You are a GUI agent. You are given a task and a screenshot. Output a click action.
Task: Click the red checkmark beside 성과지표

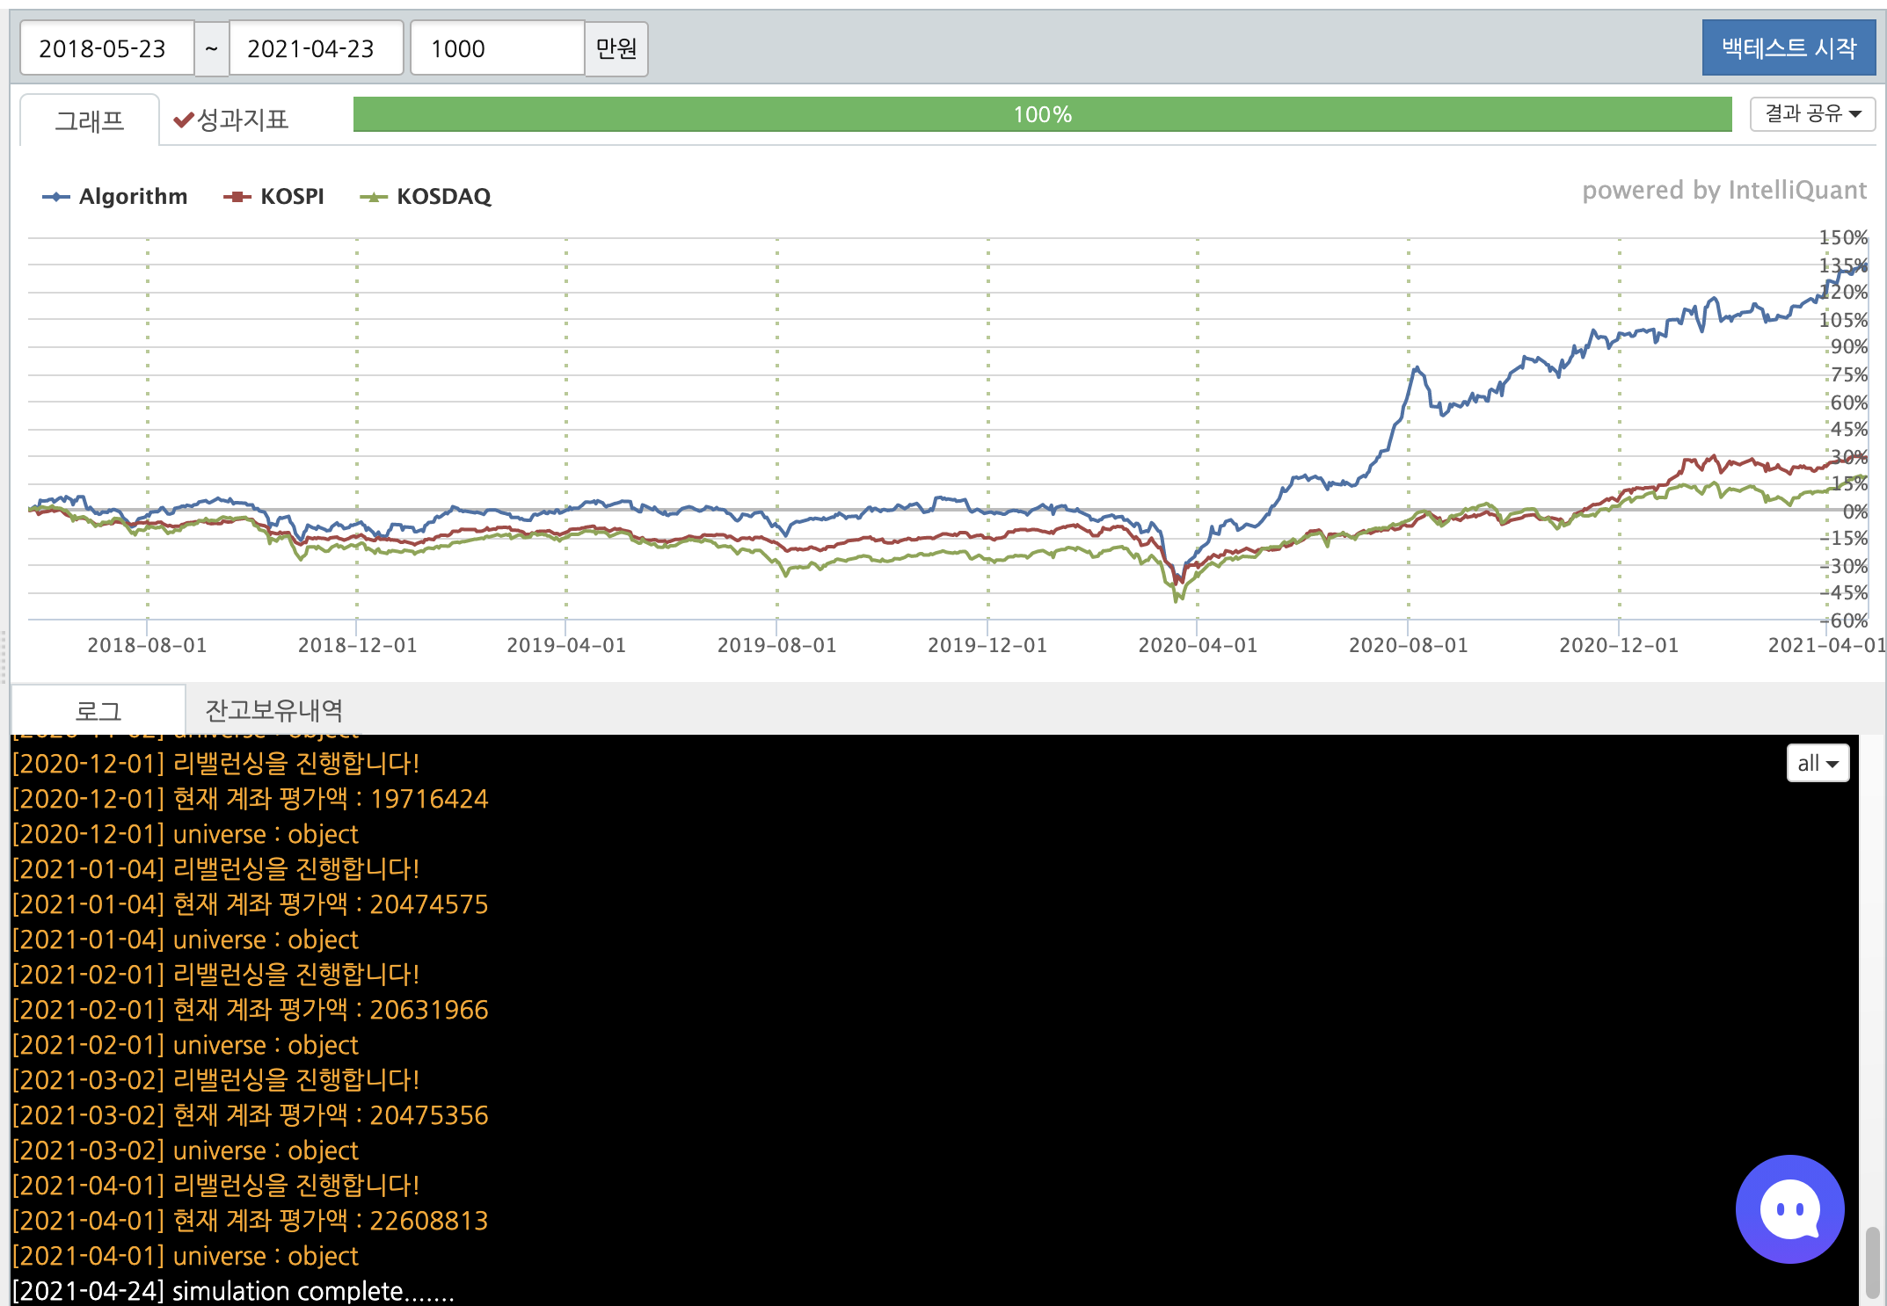point(183,120)
